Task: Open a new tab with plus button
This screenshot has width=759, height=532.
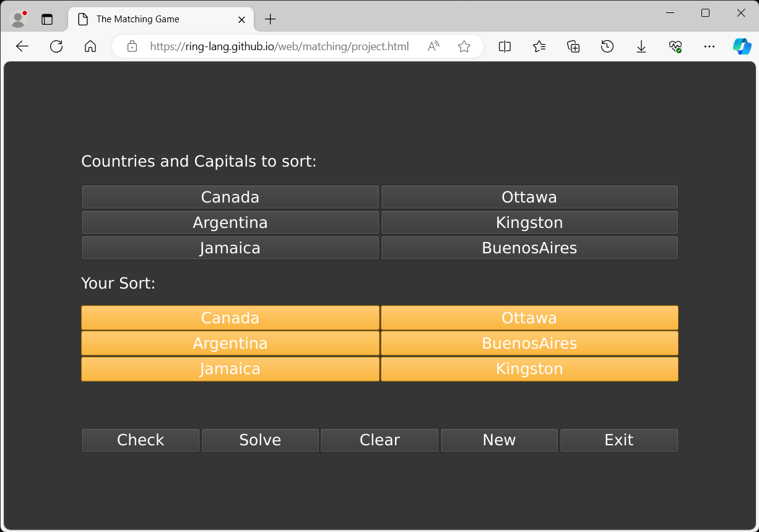Action: 271,19
